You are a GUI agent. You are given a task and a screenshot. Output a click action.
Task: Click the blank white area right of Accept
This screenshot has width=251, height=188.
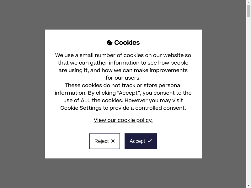pos(179,141)
